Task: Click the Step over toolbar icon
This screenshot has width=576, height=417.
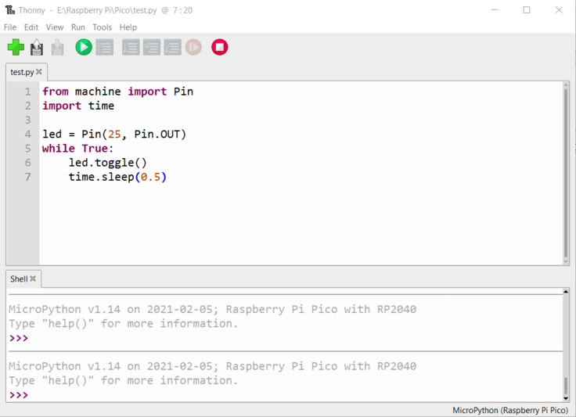Action: click(x=131, y=48)
